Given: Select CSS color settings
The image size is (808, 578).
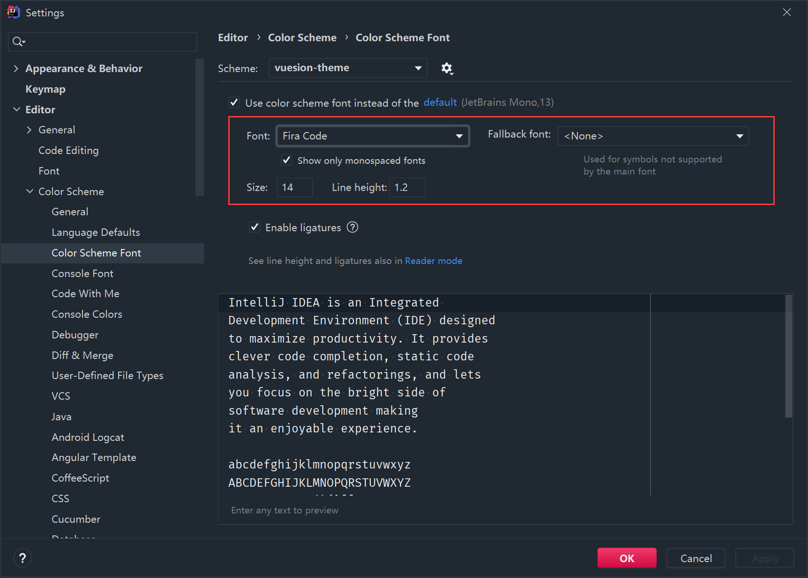Looking at the screenshot, I should click(x=60, y=498).
